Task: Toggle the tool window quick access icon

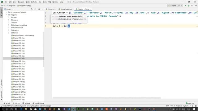Action: (x=1, y=106)
